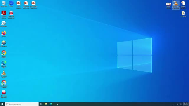The image size is (189, 106).
Task: Expand the hidden system tray icons chevron
Action: tap(174, 104)
